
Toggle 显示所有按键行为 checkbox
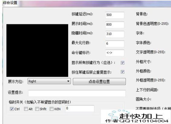(x=122, y=63)
